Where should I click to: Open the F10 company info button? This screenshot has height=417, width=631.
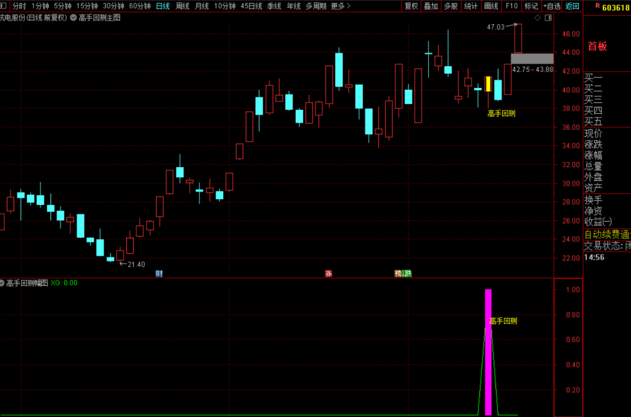[511, 6]
